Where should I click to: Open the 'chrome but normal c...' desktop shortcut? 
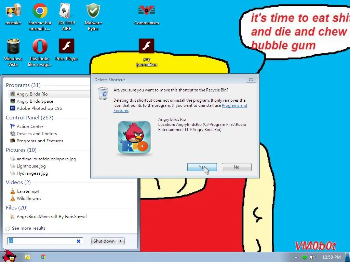(40, 17)
